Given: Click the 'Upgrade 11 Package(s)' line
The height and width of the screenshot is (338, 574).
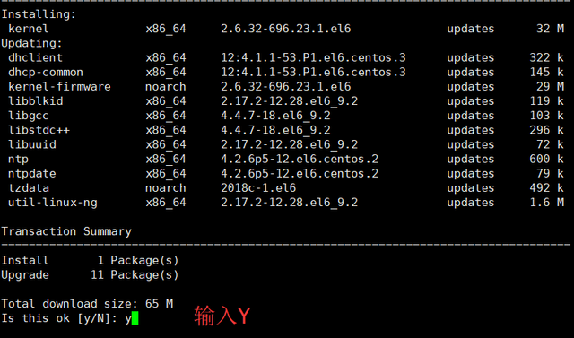Looking at the screenshot, I should 90,275.
